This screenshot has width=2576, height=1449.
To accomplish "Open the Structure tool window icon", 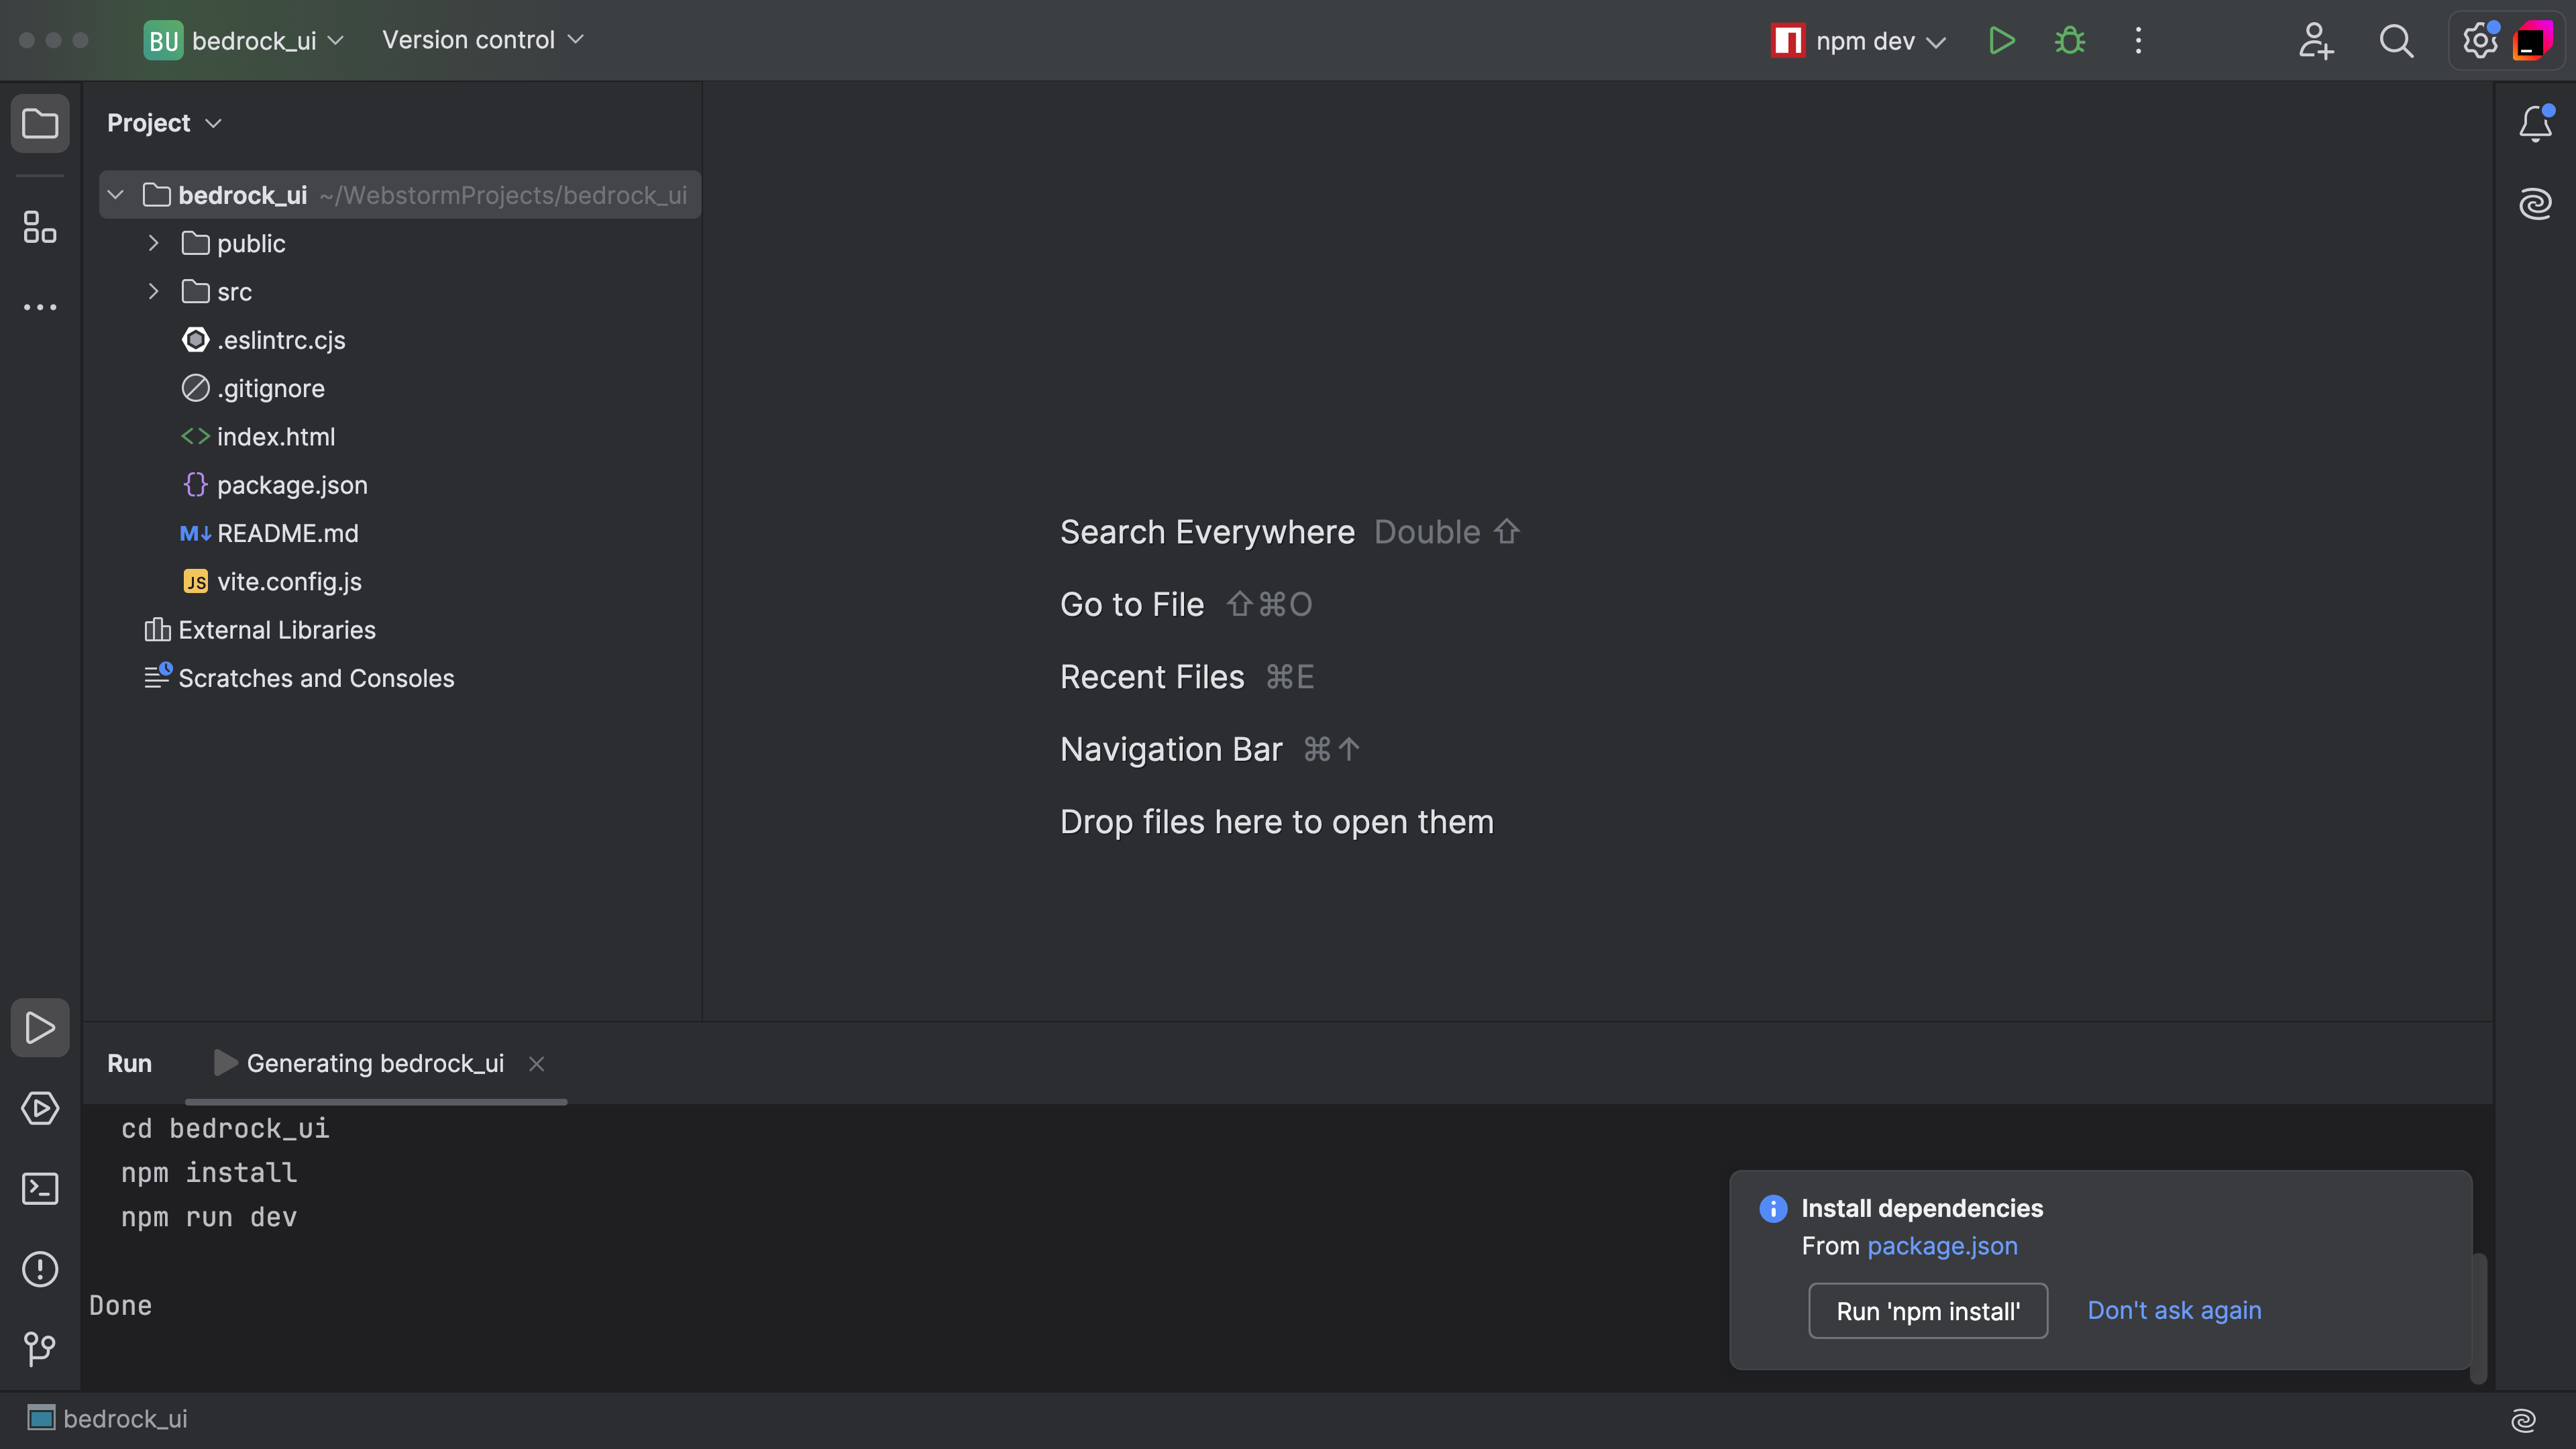I will [x=40, y=228].
